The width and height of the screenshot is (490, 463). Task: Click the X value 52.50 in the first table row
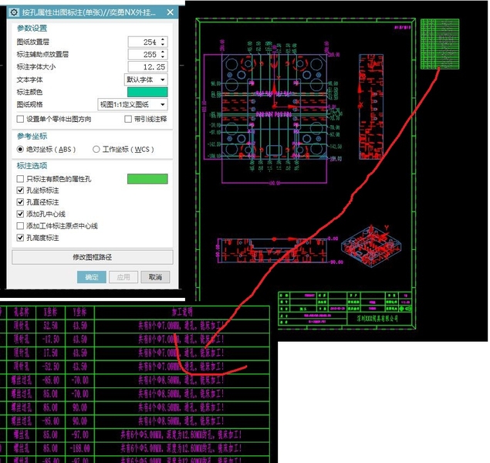click(51, 326)
